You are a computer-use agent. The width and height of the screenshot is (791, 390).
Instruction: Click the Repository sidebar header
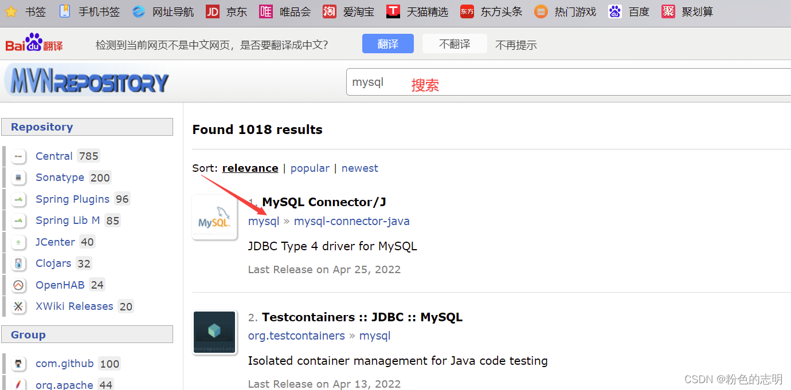click(x=87, y=127)
